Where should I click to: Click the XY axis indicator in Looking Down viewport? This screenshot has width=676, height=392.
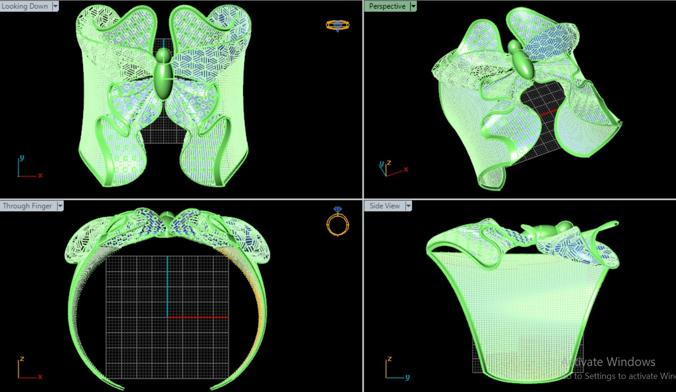[x=27, y=168]
